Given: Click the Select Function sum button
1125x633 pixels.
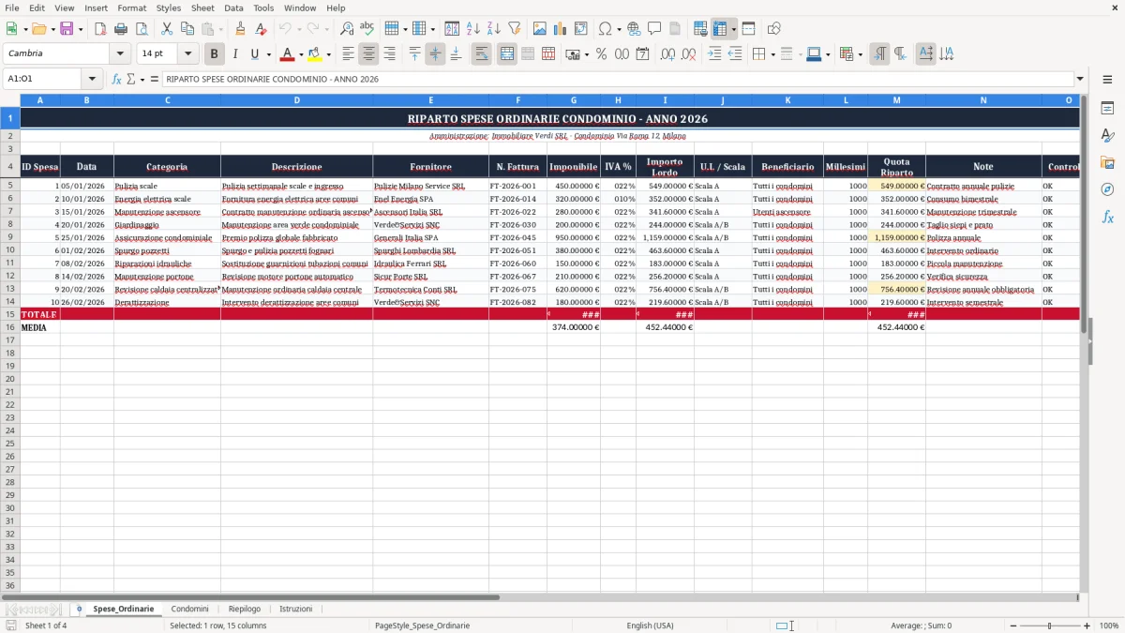Looking at the screenshot, I should pos(132,79).
